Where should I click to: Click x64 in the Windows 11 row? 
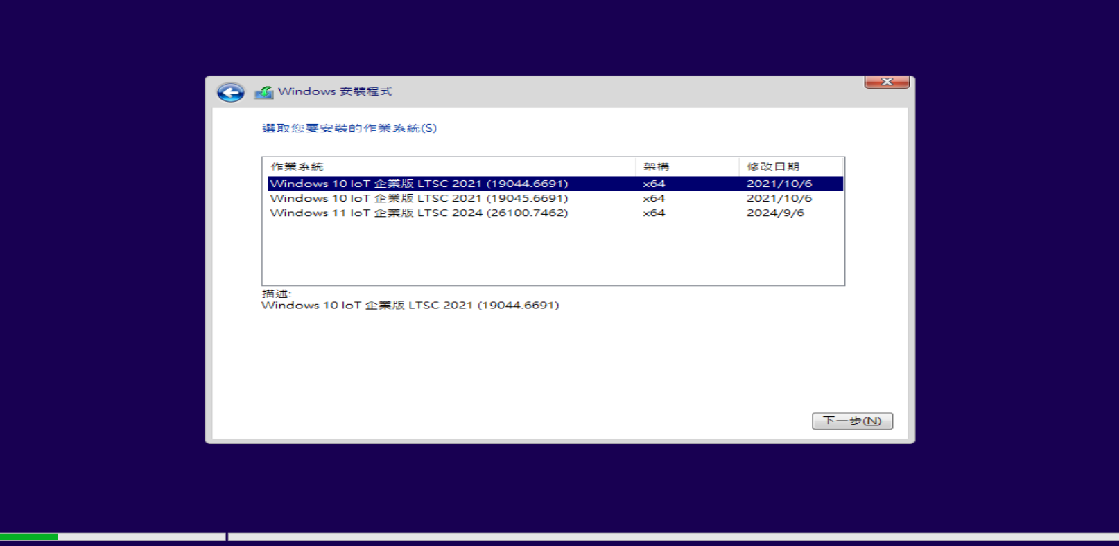pyautogui.click(x=654, y=213)
